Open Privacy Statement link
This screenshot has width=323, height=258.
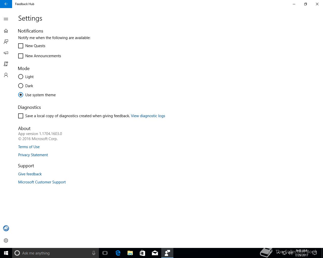point(33,155)
